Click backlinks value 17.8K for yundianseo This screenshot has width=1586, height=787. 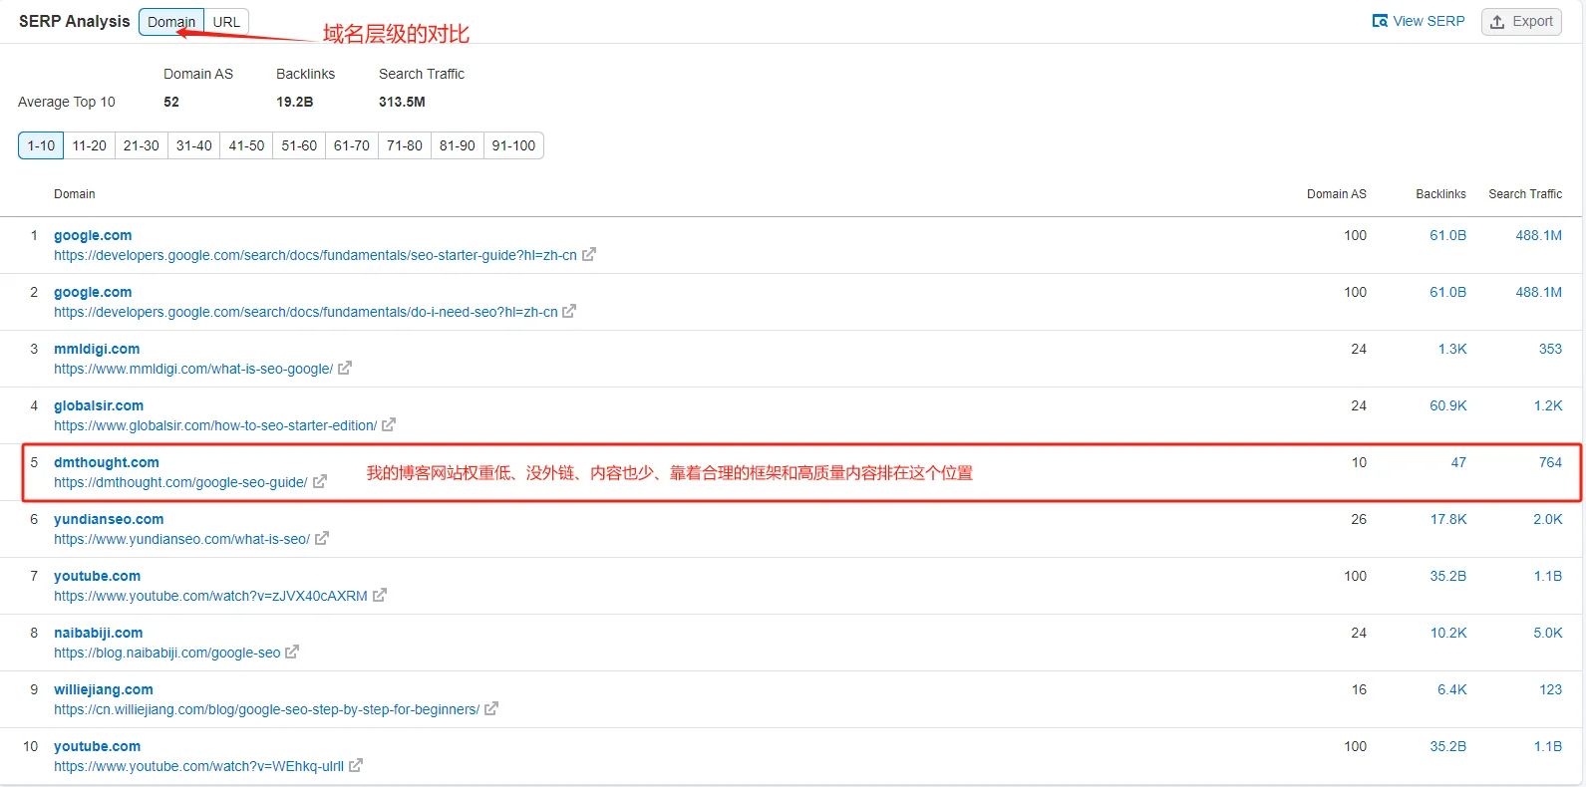pyautogui.click(x=1448, y=519)
